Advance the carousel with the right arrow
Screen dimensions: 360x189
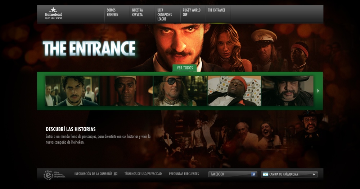318,91
